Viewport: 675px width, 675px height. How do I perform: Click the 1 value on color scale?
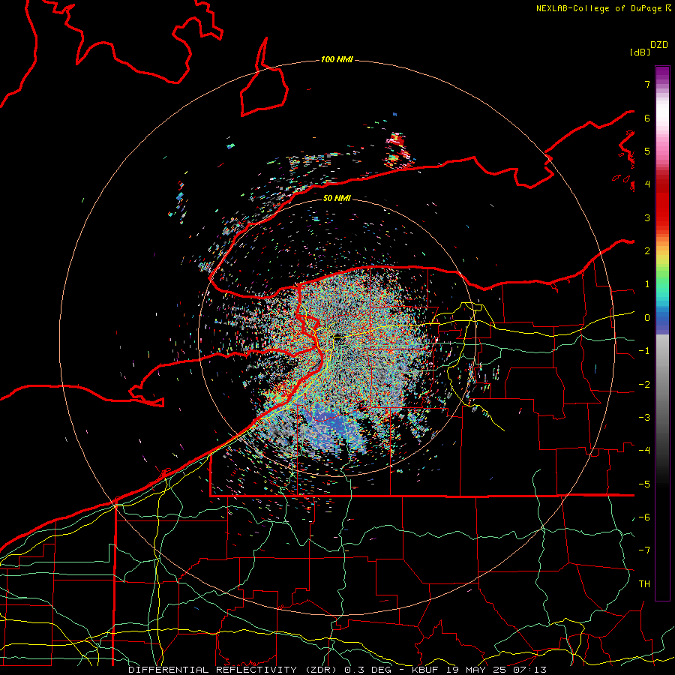click(x=647, y=284)
